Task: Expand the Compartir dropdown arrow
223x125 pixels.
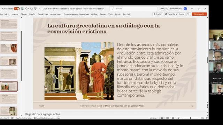Action: click(206, 14)
